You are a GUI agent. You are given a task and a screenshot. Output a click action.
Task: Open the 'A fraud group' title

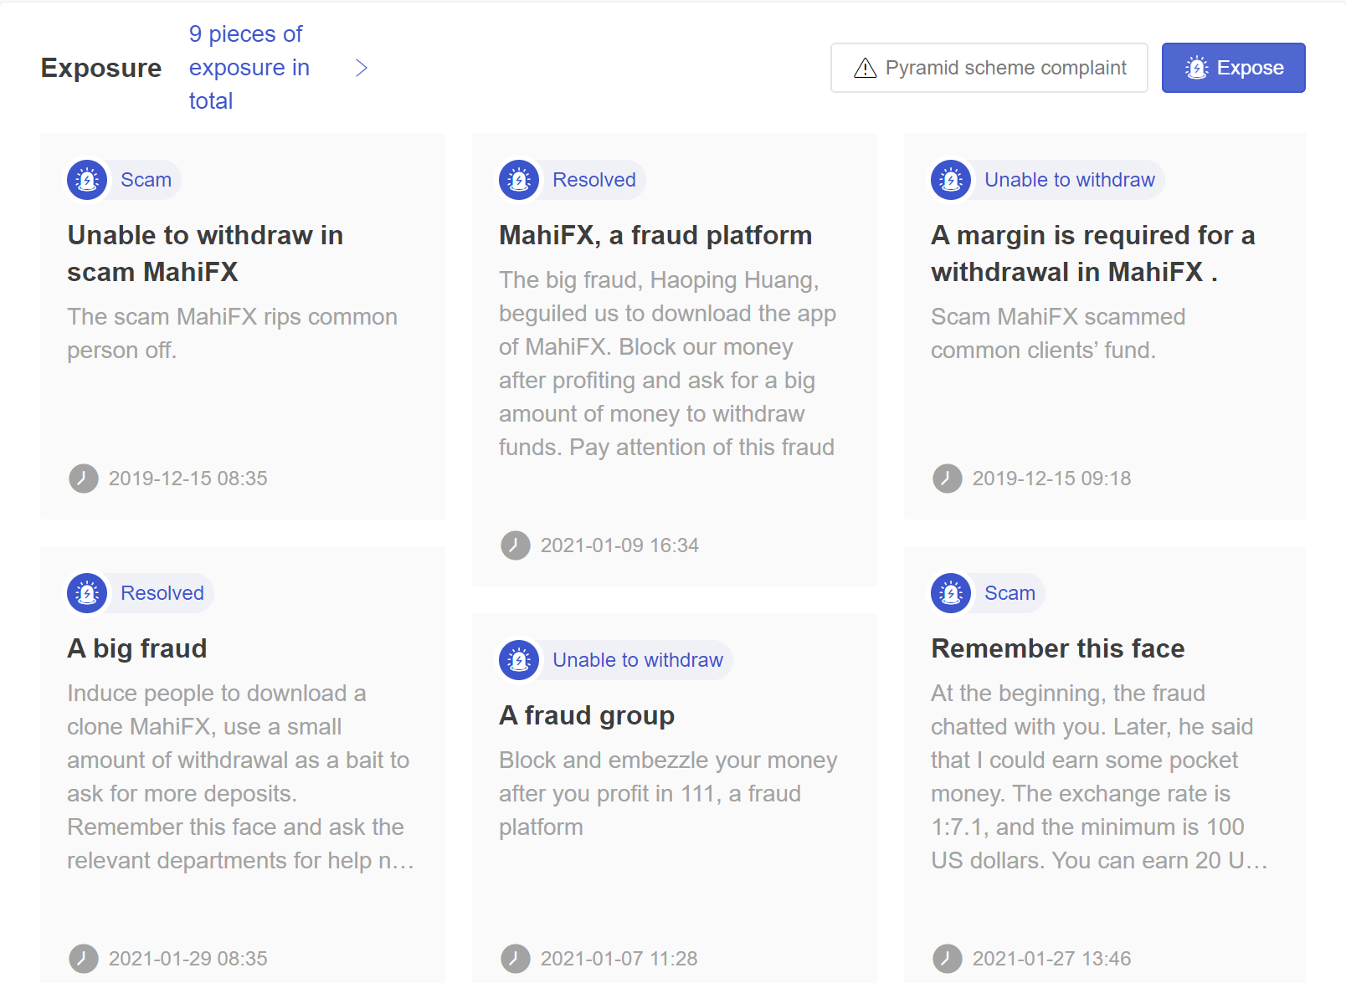[587, 715]
